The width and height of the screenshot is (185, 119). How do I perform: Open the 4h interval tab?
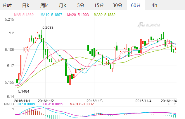154,5
